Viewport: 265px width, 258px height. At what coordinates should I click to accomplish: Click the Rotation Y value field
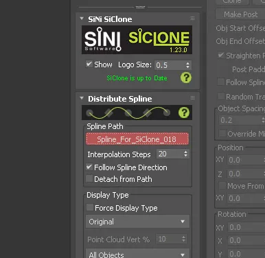[x=246, y=254]
